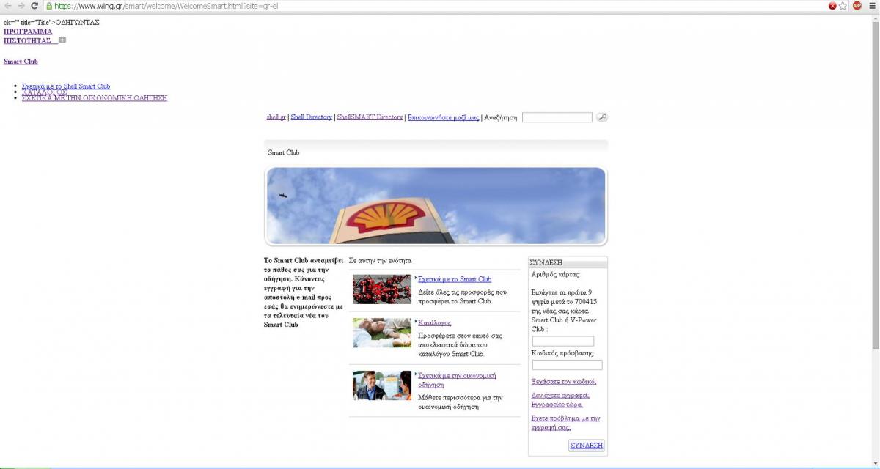Click the 'Αριθμός κάρτας:' label

click(556, 274)
